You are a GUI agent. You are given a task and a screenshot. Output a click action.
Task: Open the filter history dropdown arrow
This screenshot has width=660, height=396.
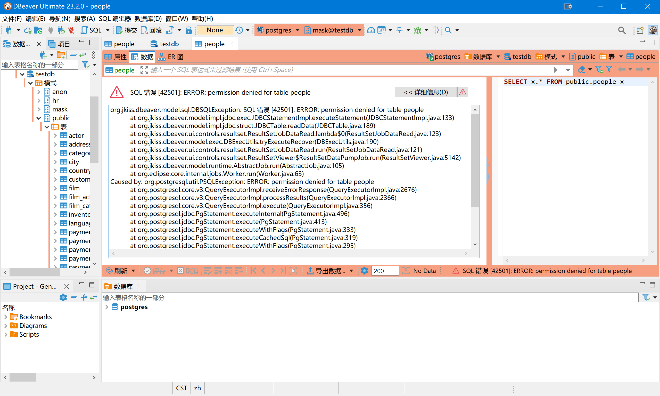pyautogui.click(x=568, y=70)
